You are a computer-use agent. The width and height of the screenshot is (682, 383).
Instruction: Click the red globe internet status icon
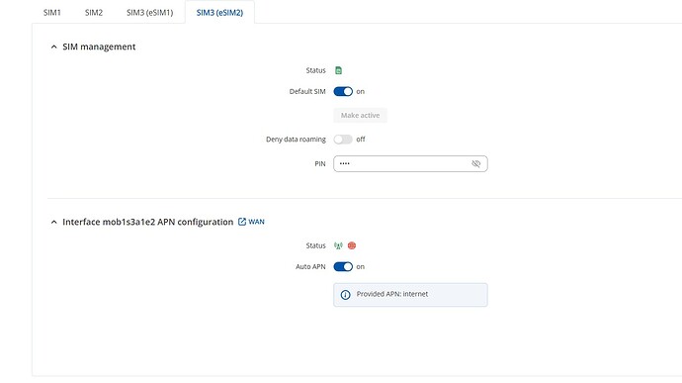click(x=352, y=245)
